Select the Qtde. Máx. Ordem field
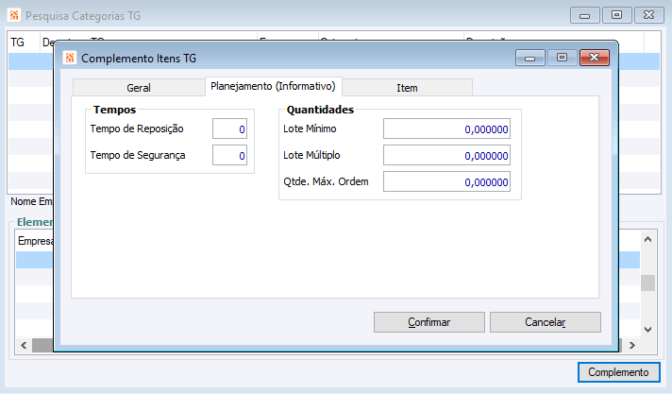Viewport: 672px width, 394px height. click(x=446, y=182)
